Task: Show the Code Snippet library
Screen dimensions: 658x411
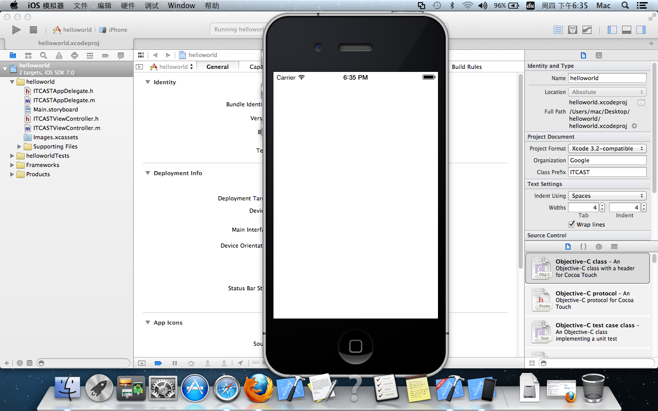Action: (x=583, y=247)
